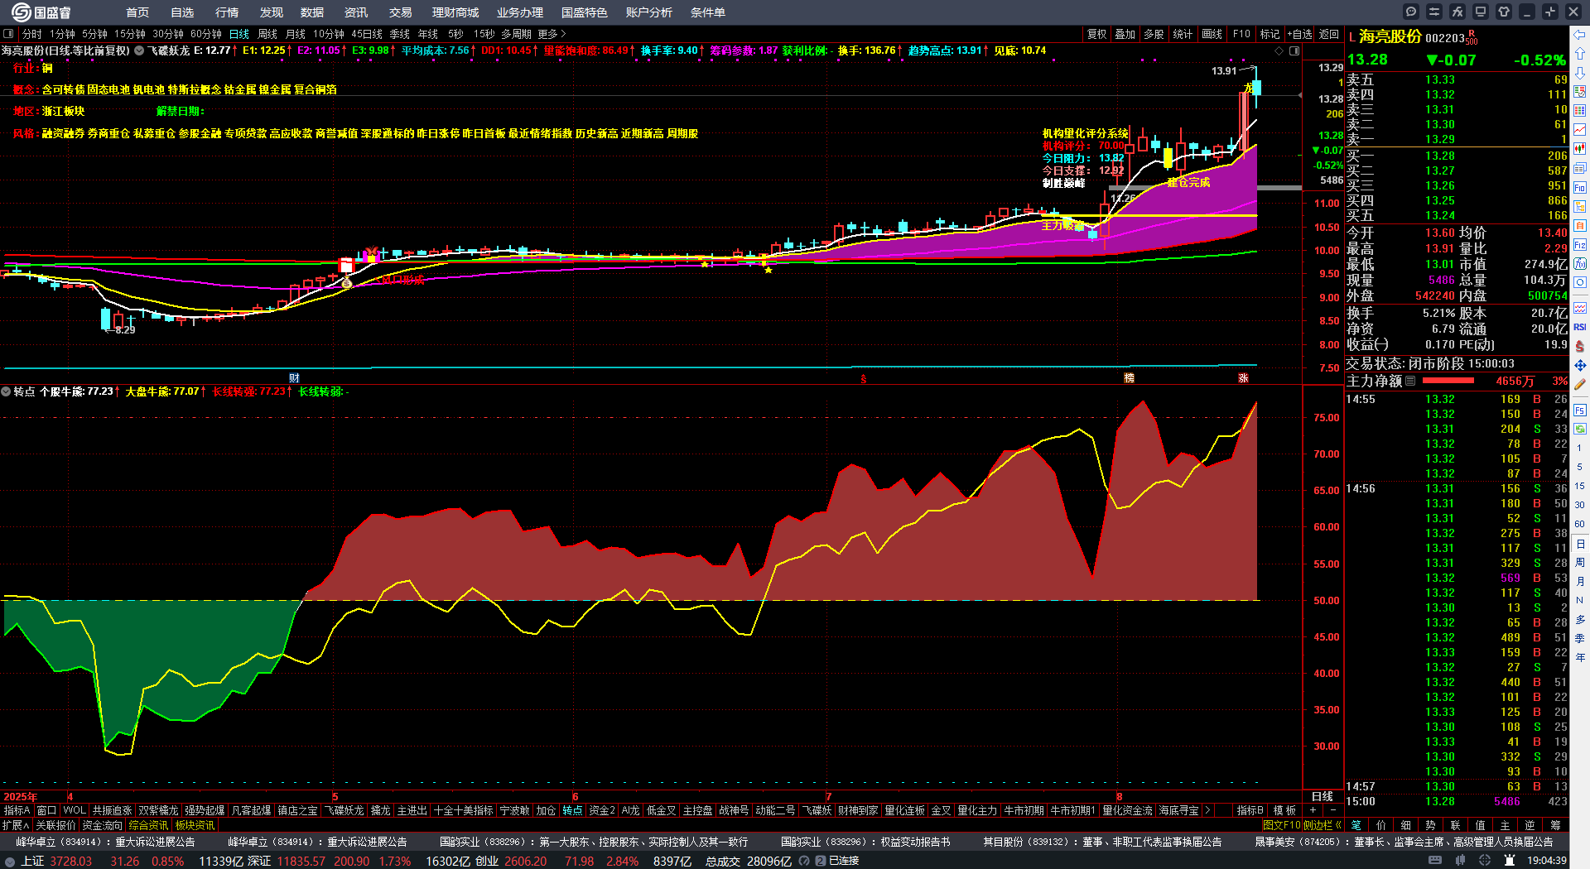The height and width of the screenshot is (869, 1590).
Task: Toggle the 复权 adjustment button
Action: pyautogui.click(x=1097, y=34)
